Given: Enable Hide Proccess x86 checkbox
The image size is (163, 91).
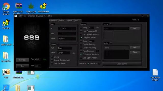Looking at the screenshot, I should pyautogui.click(x=81, y=31).
